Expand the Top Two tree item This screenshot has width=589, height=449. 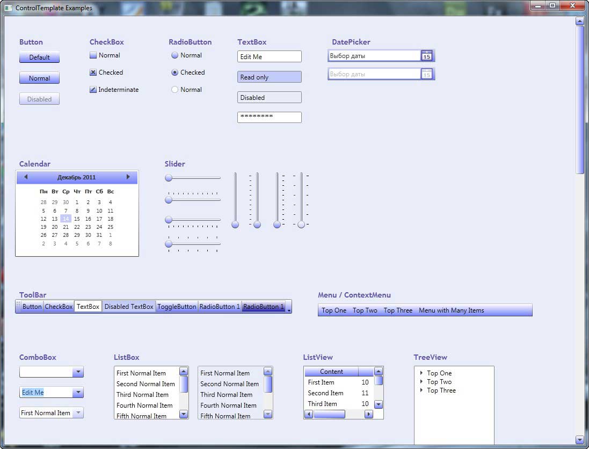[421, 381]
